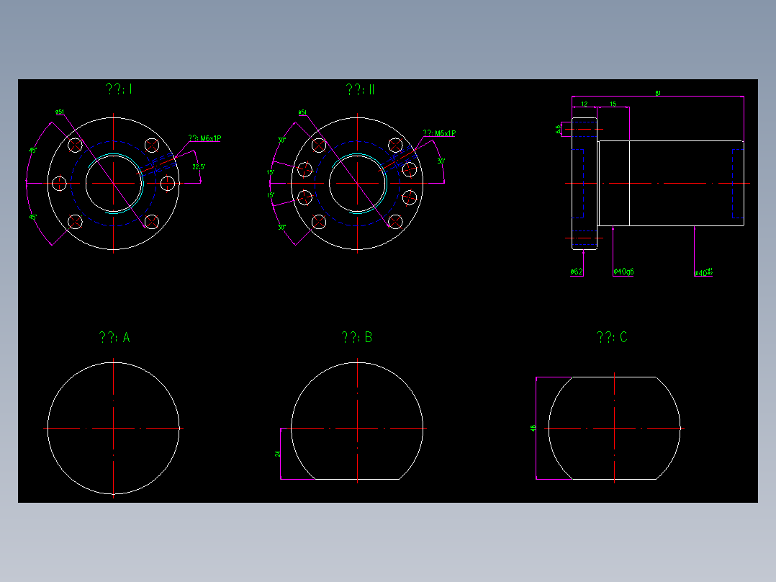Select the 15° angle dimension on view II

pos(270,171)
